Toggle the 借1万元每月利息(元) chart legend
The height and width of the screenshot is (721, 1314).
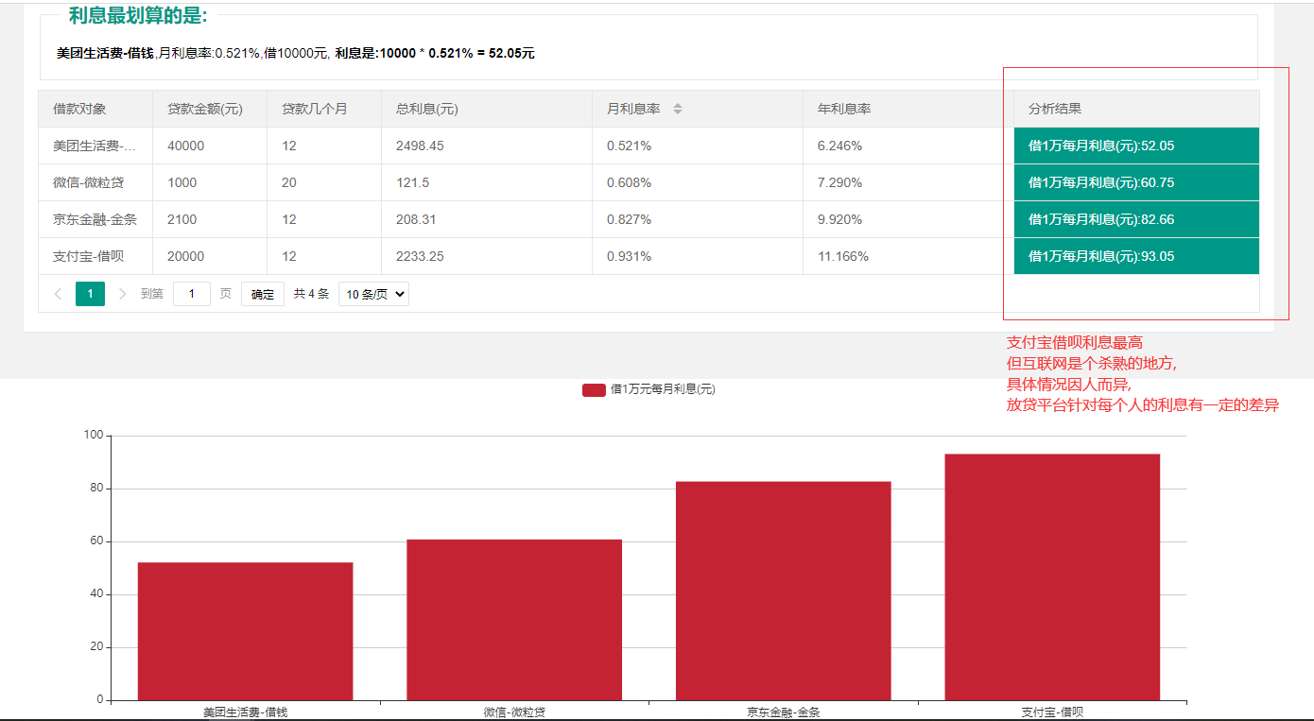(x=648, y=389)
